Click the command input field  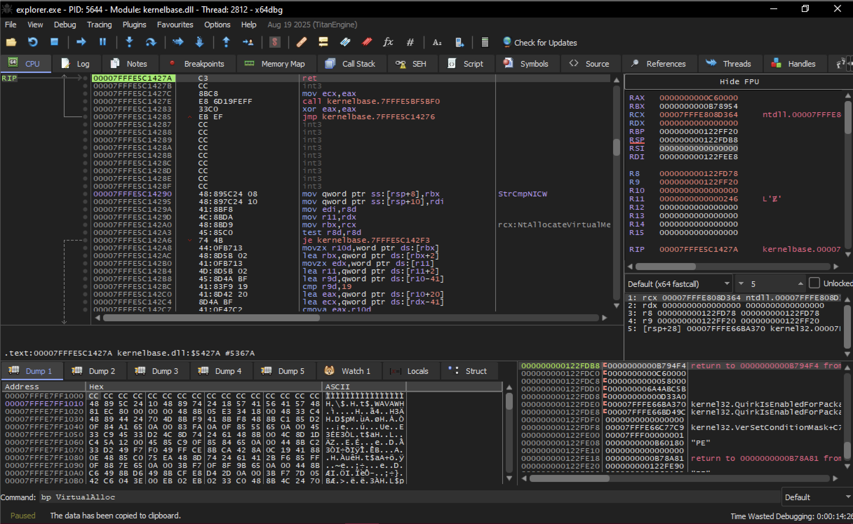(x=409, y=497)
